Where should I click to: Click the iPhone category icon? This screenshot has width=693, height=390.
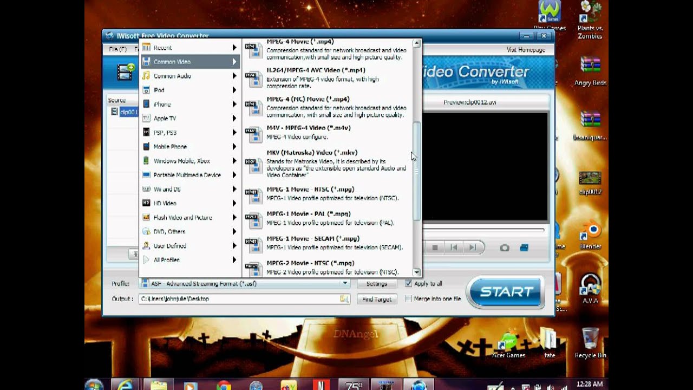(146, 104)
